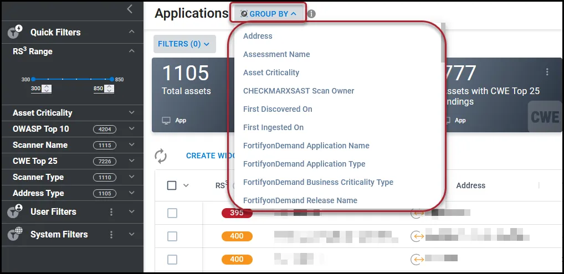
Task: Collapse the RS3 Range section
Action: (x=132, y=51)
